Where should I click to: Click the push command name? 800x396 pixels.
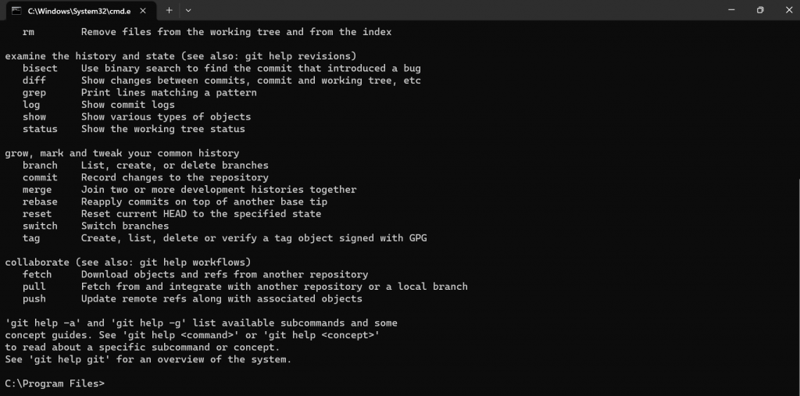pyautogui.click(x=34, y=298)
